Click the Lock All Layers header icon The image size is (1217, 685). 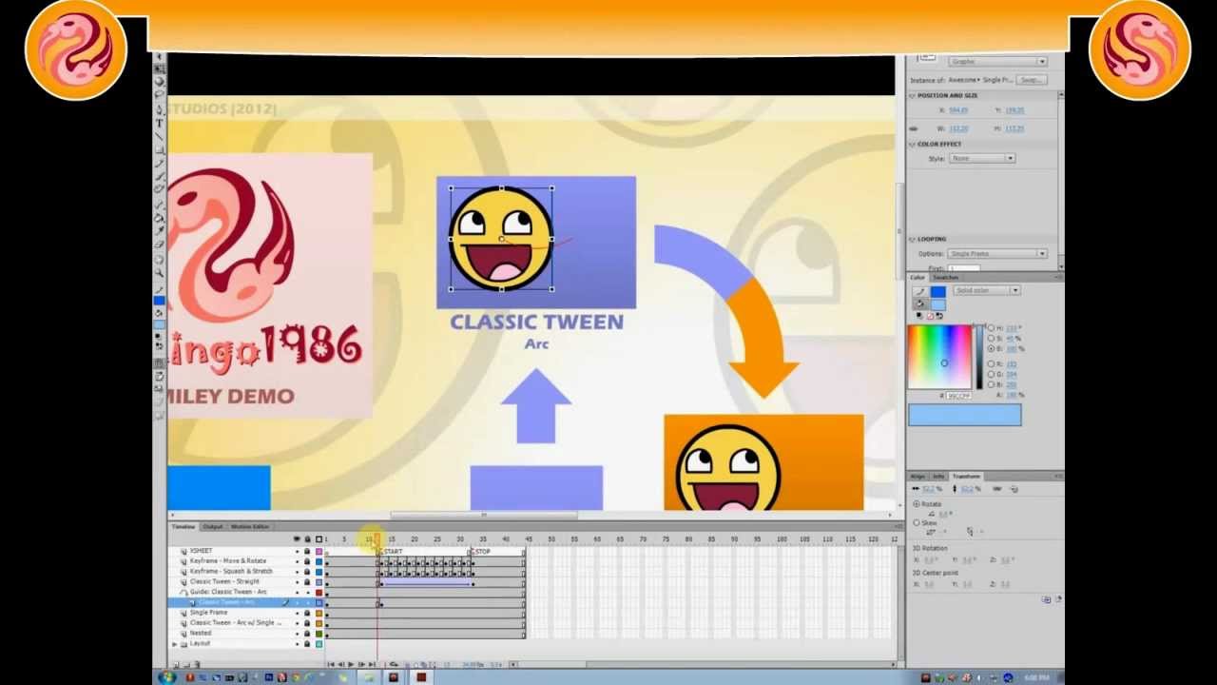[x=307, y=539]
